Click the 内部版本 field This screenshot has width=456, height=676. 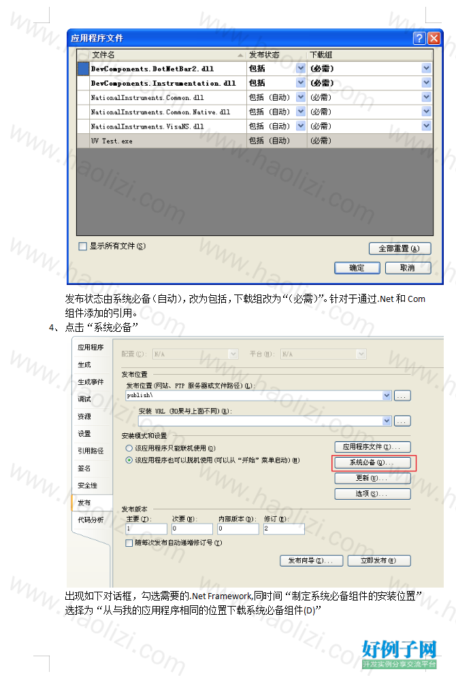pos(238,528)
